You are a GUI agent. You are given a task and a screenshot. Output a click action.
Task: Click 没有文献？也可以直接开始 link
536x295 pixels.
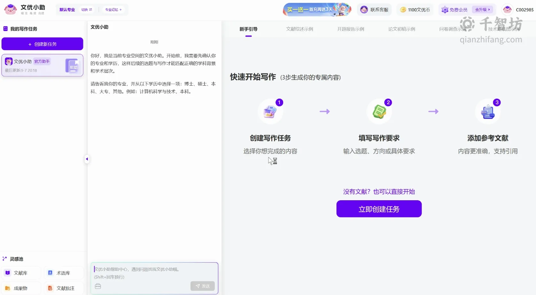click(x=379, y=192)
